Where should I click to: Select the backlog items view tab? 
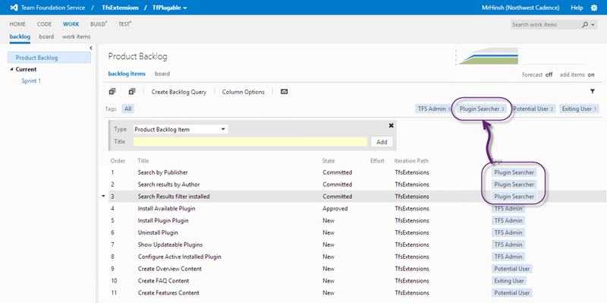point(127,74)
